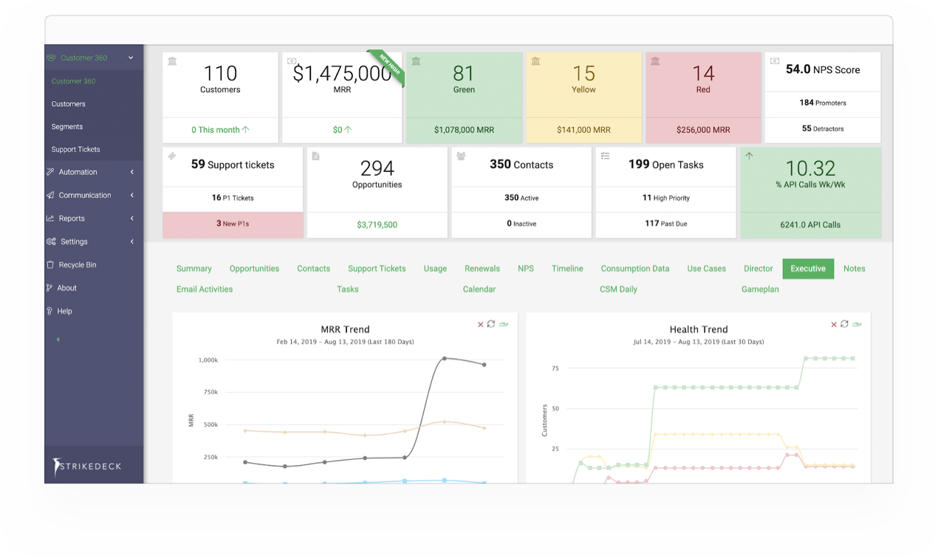938x558 pixels.
Task: Click the Strikedeck logo at sidebar bottom
Action: point(88,466)
